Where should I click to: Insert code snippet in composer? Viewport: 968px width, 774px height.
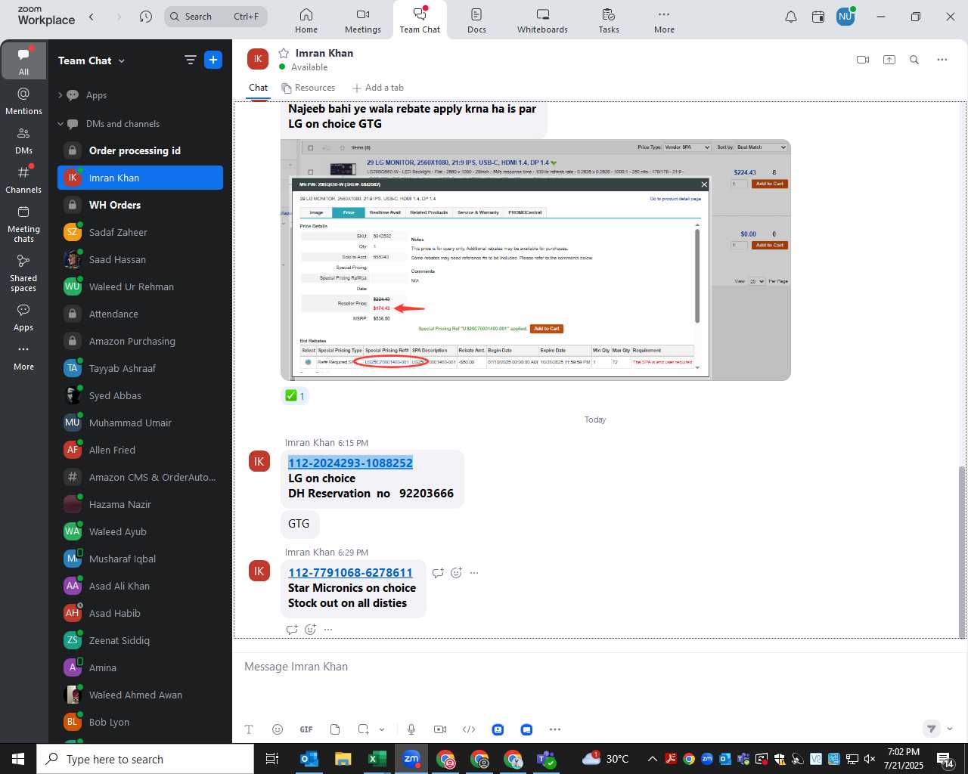[x=469, y=729]
